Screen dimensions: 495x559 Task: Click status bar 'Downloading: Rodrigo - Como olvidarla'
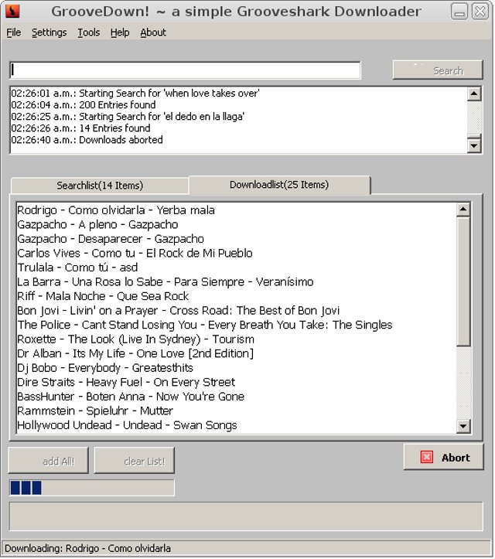coord(87,548)
